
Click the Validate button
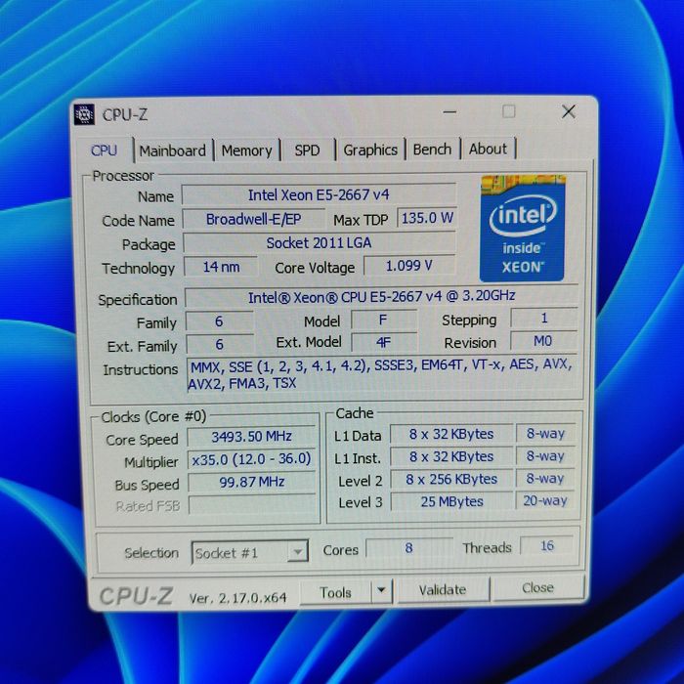coord(443,590)
